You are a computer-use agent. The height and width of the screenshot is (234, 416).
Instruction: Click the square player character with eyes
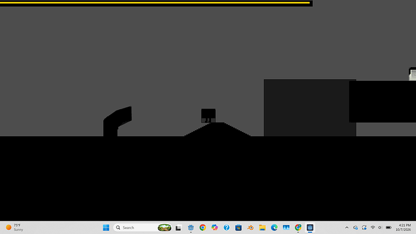tap(208, 116)
